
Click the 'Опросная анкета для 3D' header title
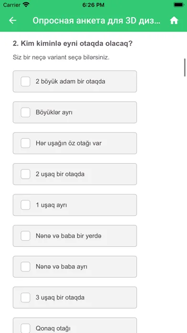[x=96, y=21]
